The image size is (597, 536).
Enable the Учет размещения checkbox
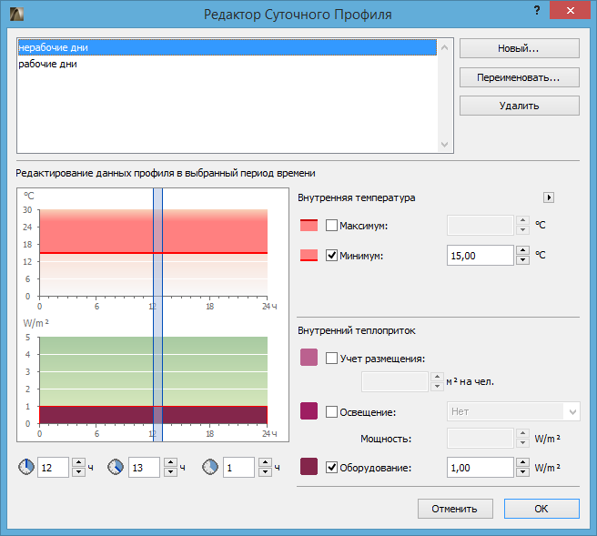[x=331, y=359]
